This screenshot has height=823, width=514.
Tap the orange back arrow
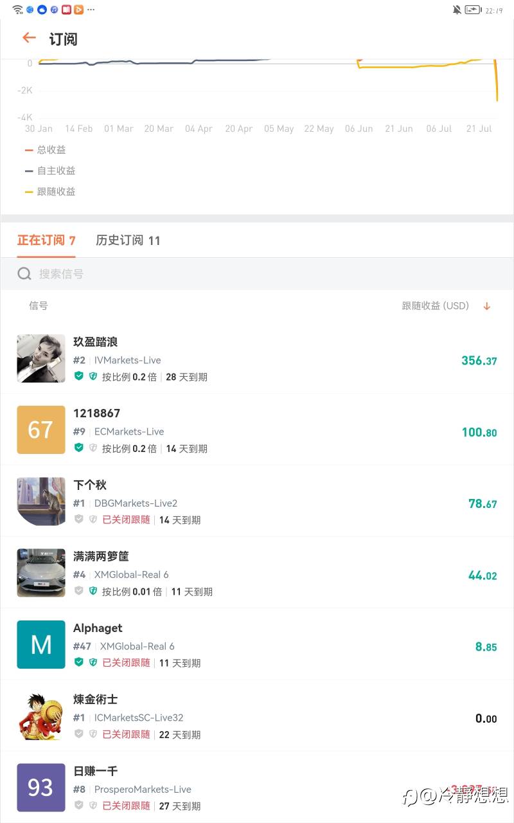[29, 38]
